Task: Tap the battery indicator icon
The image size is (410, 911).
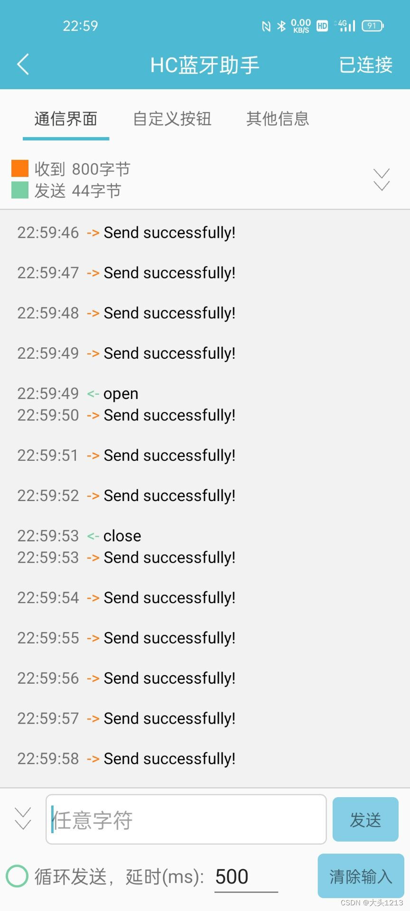Action: pyautogui.click(x=373, y=26)
